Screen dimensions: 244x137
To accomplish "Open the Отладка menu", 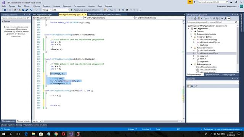I will 46,6.
